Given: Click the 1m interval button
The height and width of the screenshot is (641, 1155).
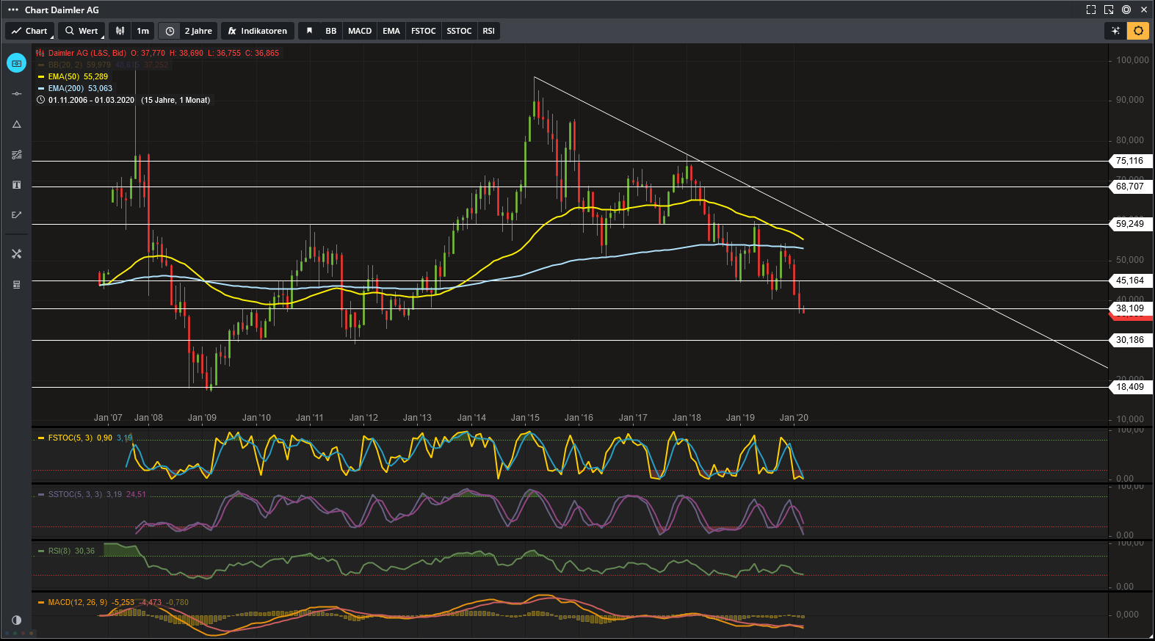Looking at the screenshot, I should tap(143, 31).
